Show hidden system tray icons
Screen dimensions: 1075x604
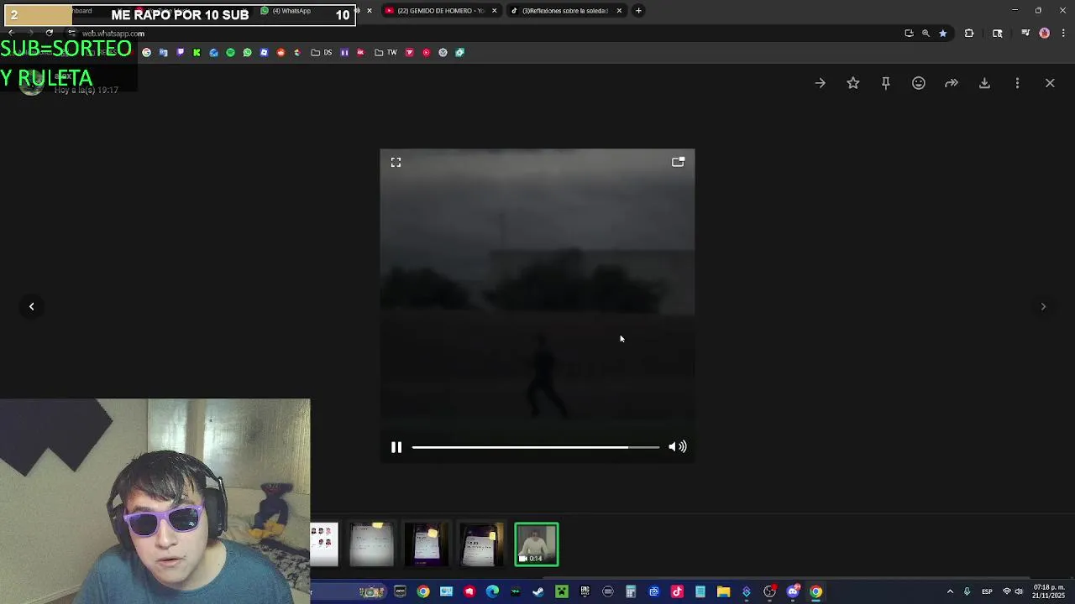click(x=950, y=591)
